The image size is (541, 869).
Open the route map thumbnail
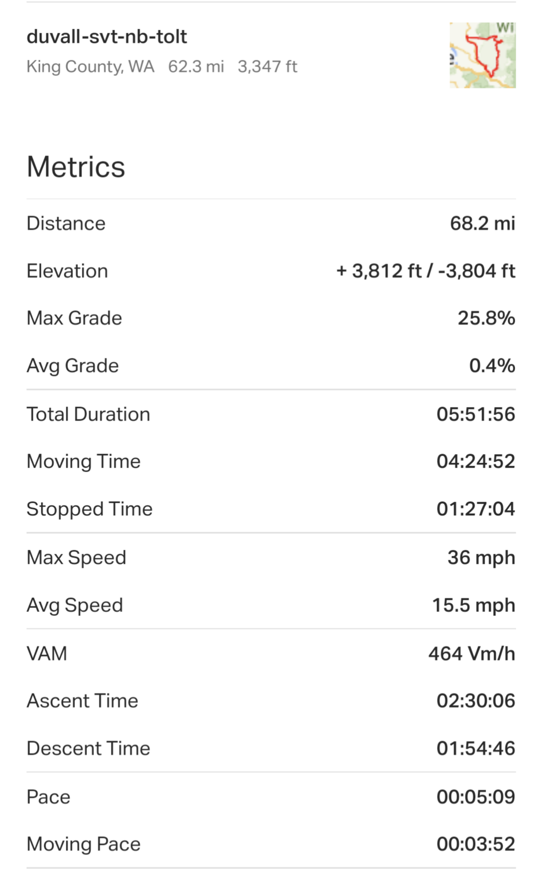[x=482, y=55]
